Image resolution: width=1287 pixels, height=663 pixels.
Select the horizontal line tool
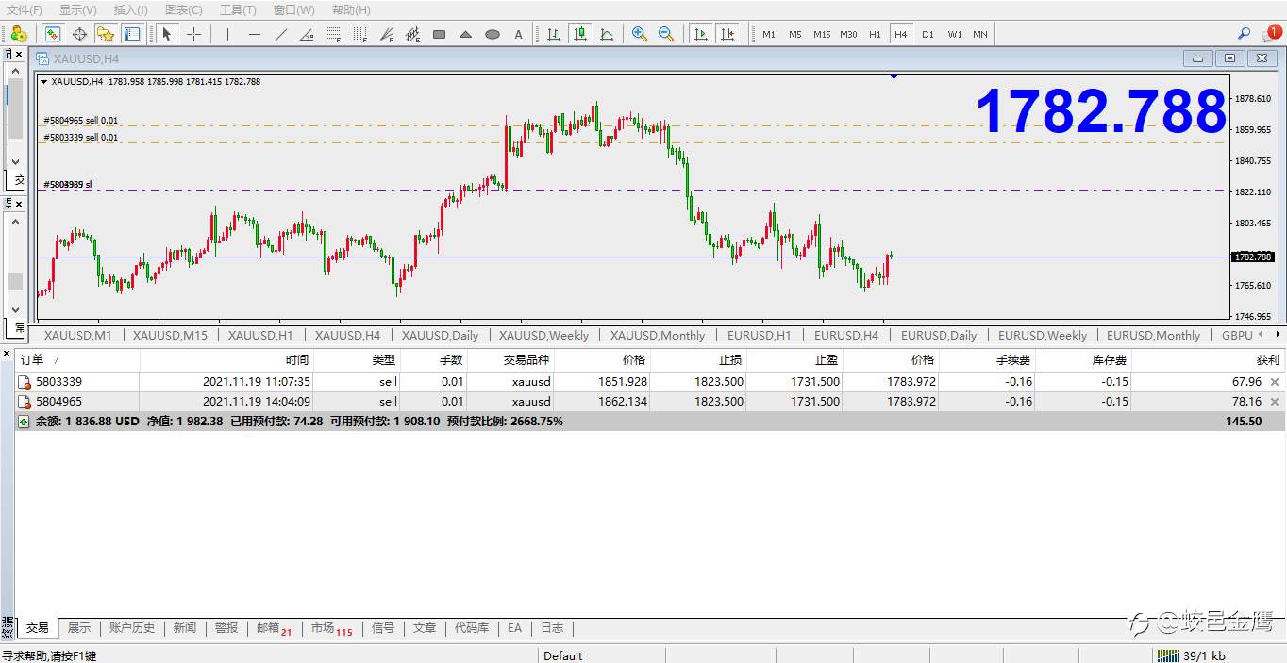[x=254, y=34]
